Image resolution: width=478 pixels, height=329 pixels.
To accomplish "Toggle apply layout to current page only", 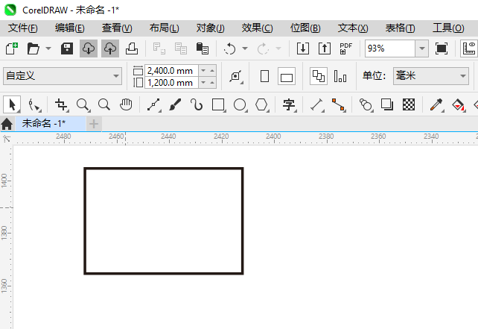I will click(x=340, y=76).
